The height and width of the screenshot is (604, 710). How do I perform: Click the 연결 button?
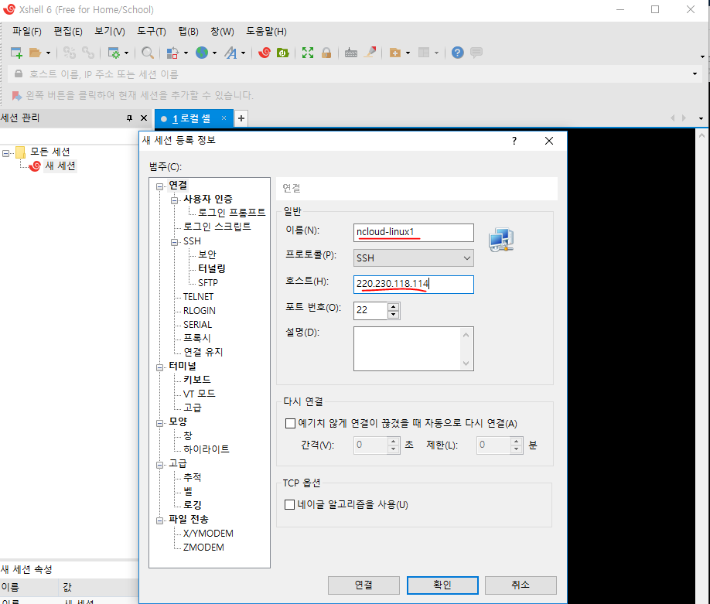tap(364, 585)
